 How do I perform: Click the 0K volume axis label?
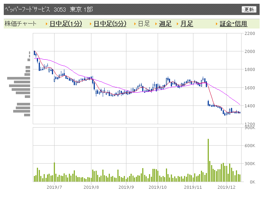(x=252, y=182)
